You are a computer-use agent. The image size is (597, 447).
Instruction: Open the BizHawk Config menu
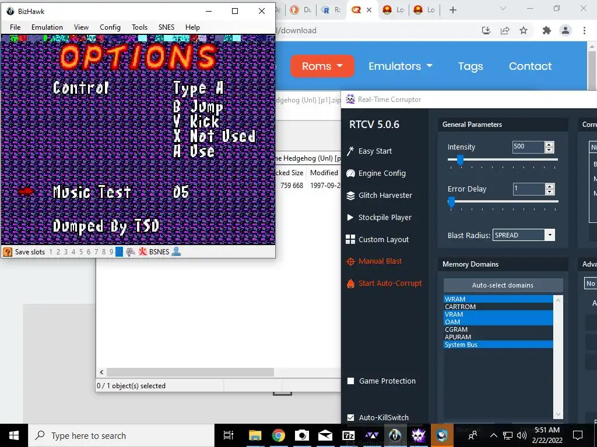coord(110,27)
